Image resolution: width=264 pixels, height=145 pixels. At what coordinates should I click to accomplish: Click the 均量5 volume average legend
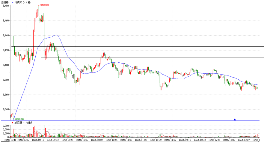pyautogui.click(x=29, y=123)
